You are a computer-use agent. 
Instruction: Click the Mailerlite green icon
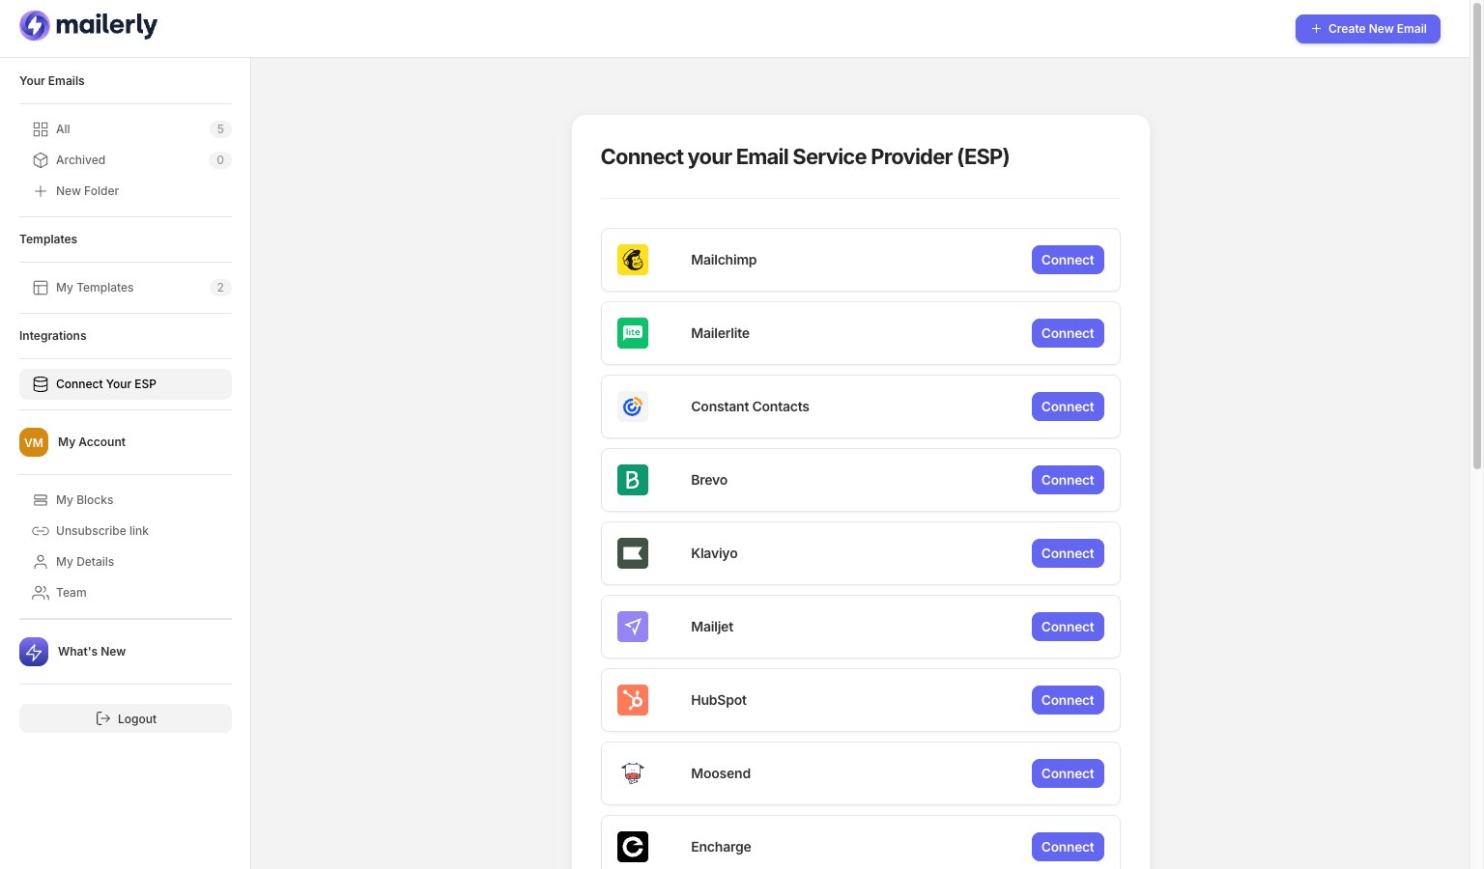coord(633,333)
